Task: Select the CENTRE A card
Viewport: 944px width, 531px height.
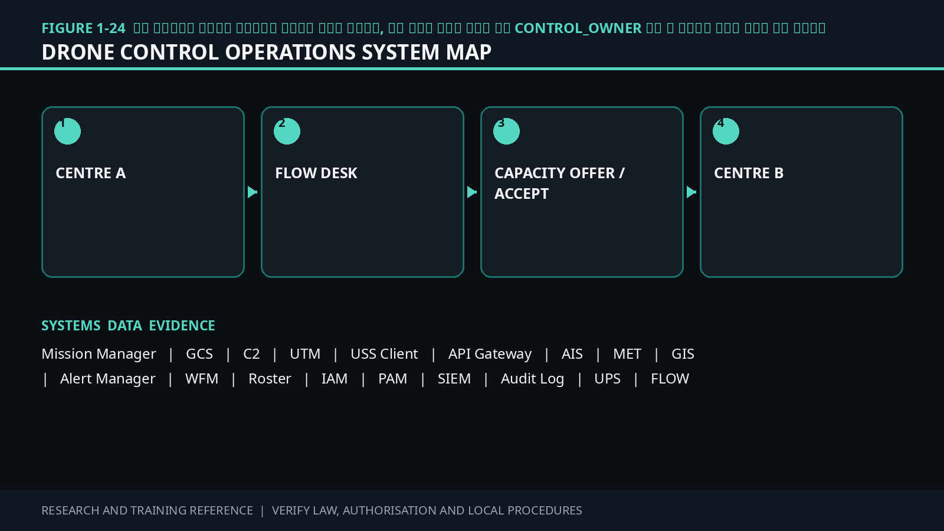Action: pyautogui.click(x=143, y=192)
